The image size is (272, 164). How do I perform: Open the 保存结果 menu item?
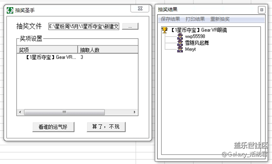(170, 19)
